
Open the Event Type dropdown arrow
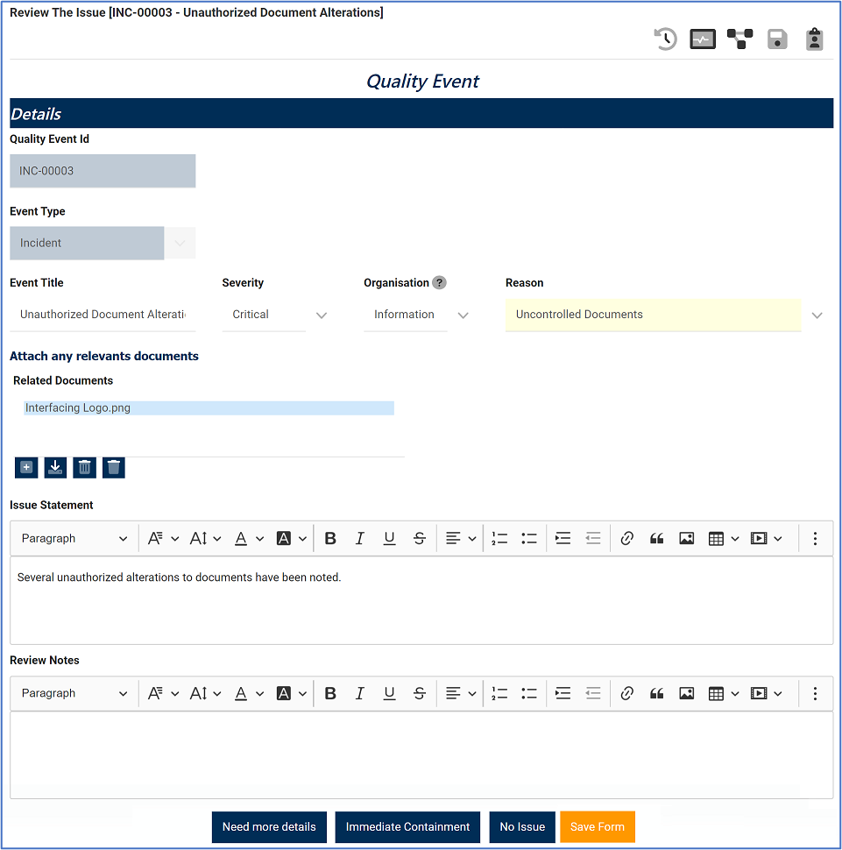[180, 243]
